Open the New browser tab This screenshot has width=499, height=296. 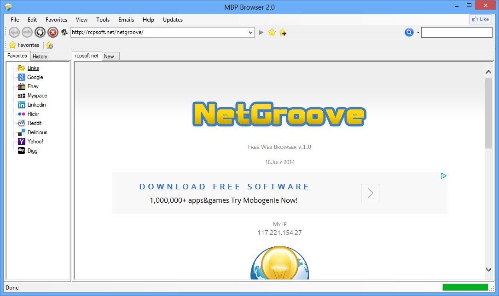[110, 56]
